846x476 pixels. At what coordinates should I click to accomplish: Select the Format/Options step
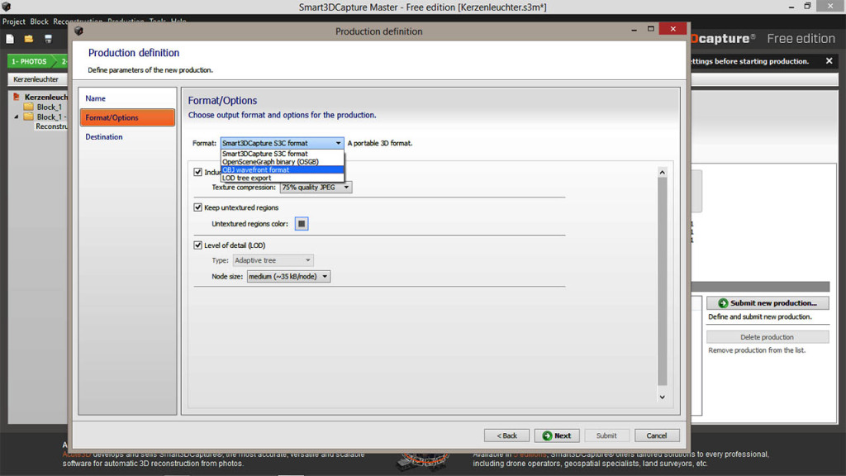127,117
